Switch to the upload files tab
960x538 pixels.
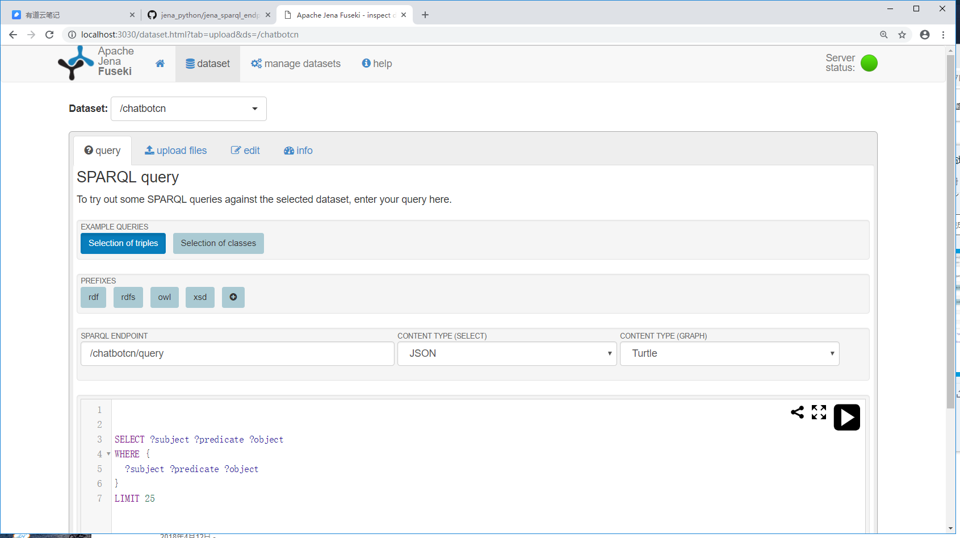click(176, 151)
